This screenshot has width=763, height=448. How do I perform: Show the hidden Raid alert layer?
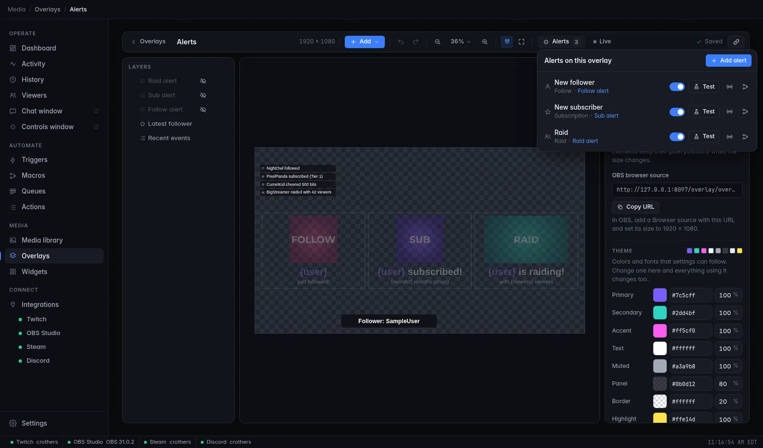coord(203,81)
